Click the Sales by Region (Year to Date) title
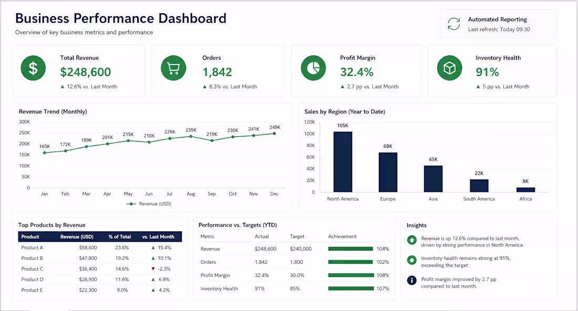Image resolution: width=578 pixels, height=311 pixels. pos(345,112)
